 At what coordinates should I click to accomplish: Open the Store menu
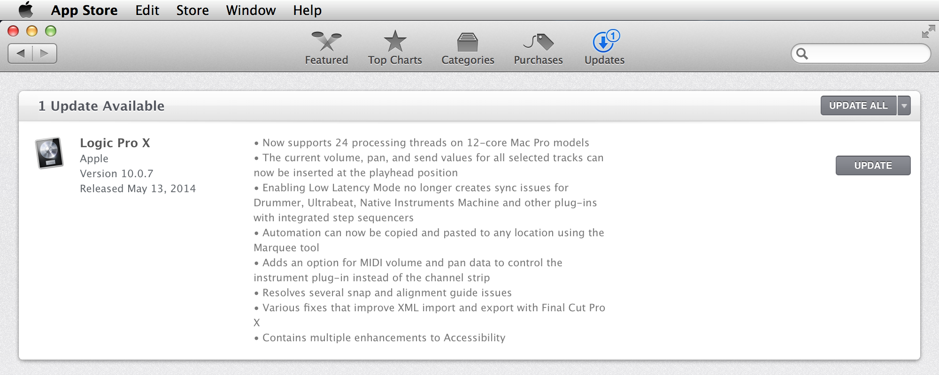pos(192,10)
